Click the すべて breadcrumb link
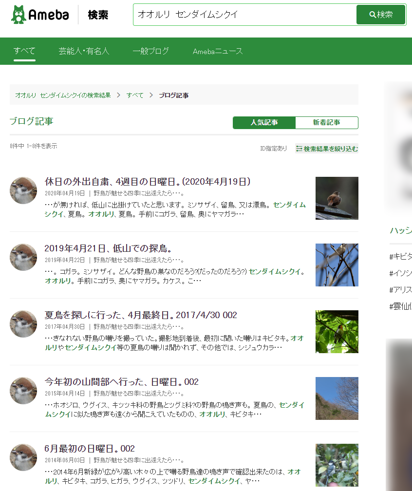Screen dimensions: 412x491 tap(135, 95)
